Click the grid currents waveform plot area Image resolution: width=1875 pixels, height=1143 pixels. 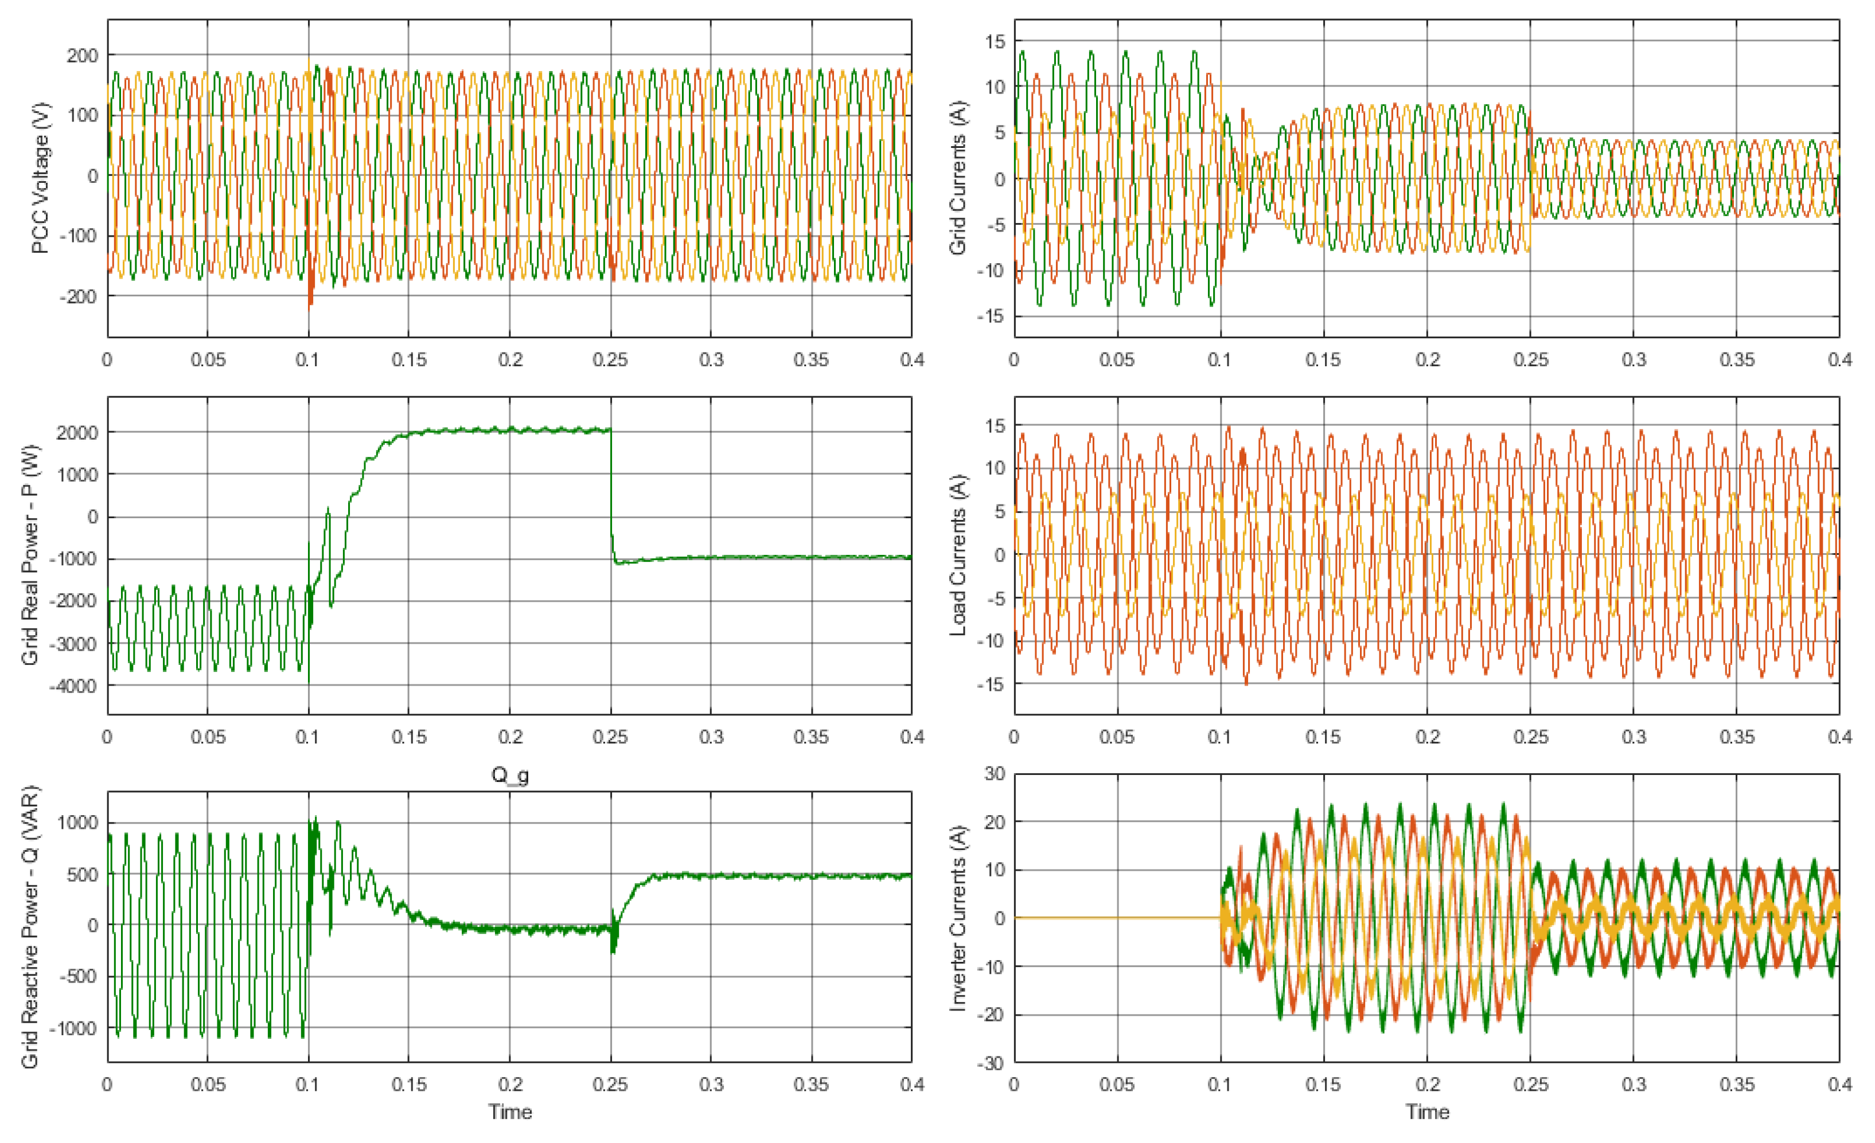[x=1427, y=177]
